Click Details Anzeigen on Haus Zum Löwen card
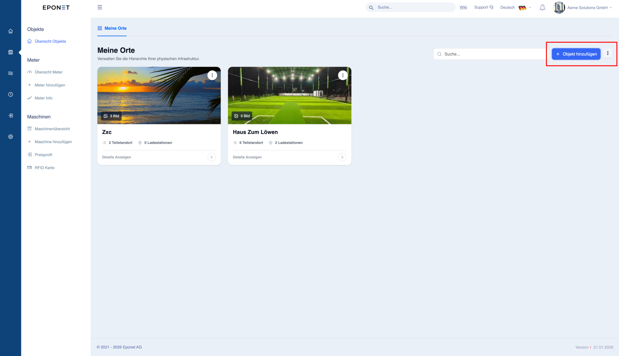Screen dimensions: 619x356 [x=247, y=157]
